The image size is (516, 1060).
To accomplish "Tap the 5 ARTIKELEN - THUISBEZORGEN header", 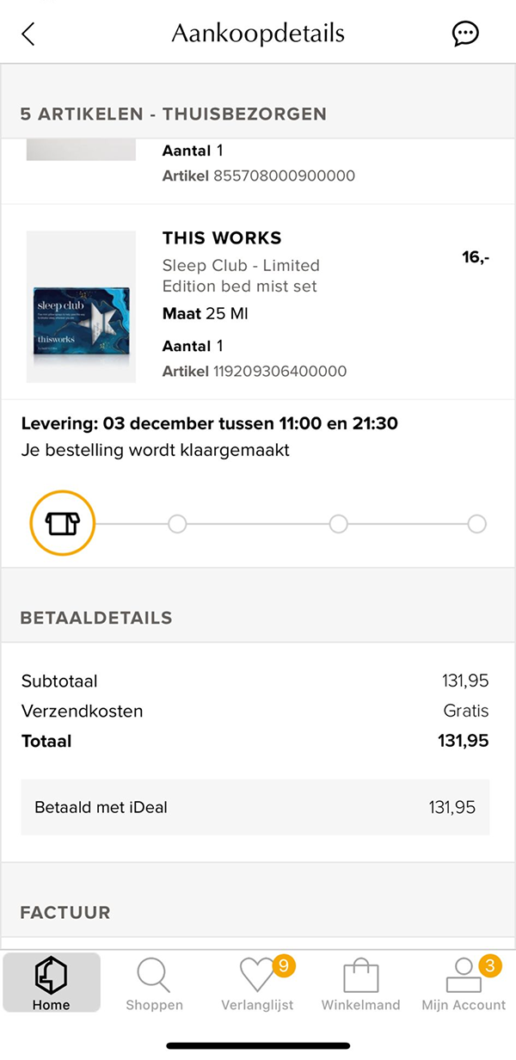I will pyautogui.click(x=173, y=114).
